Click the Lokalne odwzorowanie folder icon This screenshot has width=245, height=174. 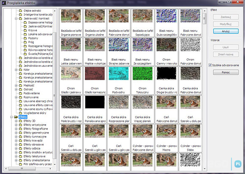(x=25, y=34)
